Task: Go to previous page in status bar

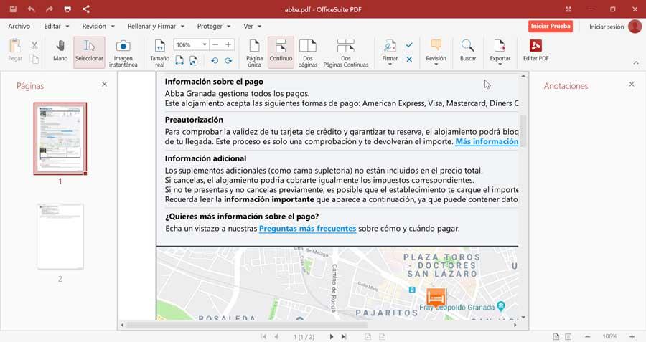Action: [276, 337]
